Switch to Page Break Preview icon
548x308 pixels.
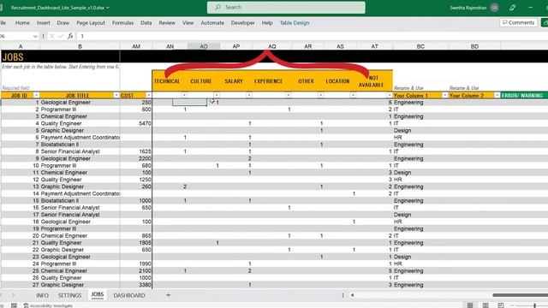tap(501, 305)
